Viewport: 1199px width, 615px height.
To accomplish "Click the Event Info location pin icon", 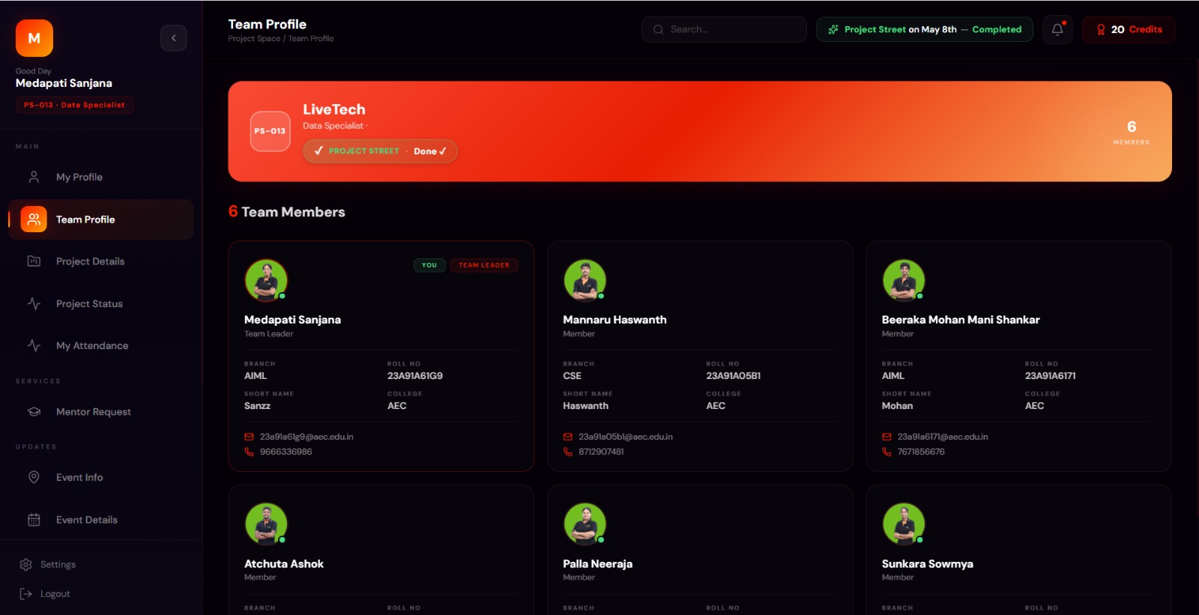I will pyautogui.click(x=34, y=477).
